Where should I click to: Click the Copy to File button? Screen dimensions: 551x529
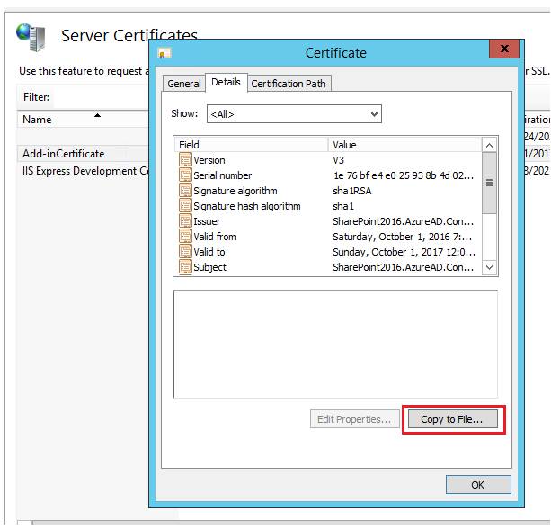453,419
